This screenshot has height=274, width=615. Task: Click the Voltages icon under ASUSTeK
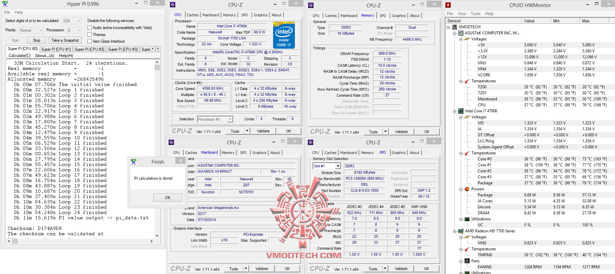click(x=467, y=39)
